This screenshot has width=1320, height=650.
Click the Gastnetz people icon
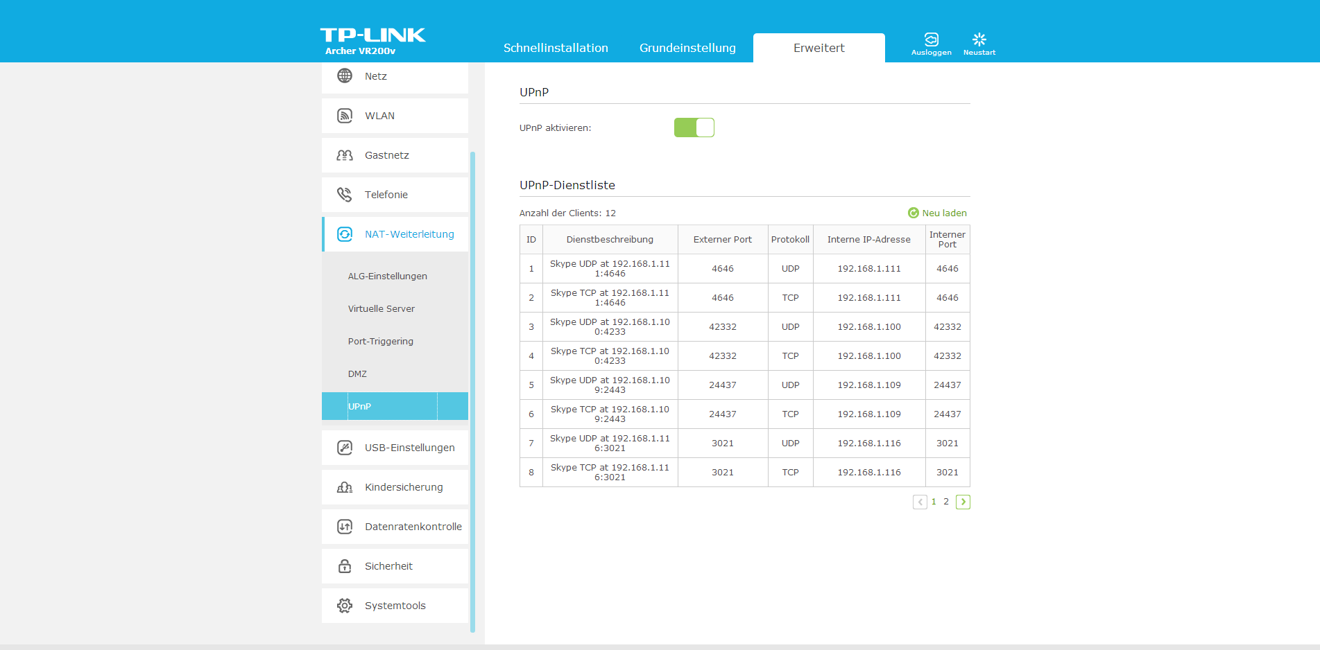point(345,155)
